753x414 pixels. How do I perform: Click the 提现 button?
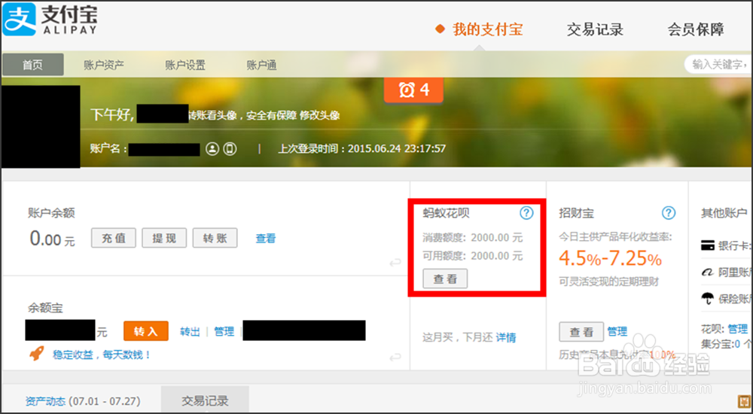click(x=164, y=238)
